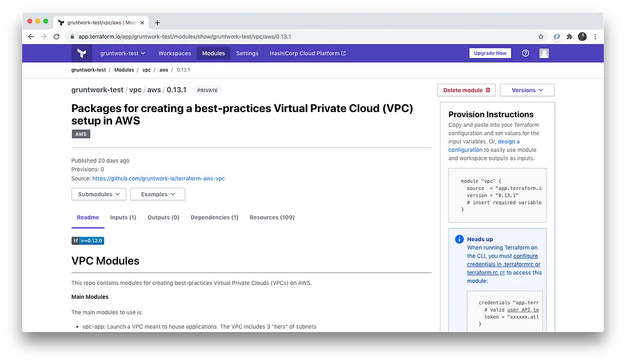Click the Upgrade Now button
626x364 pixels.
click(x=490, y=53)
